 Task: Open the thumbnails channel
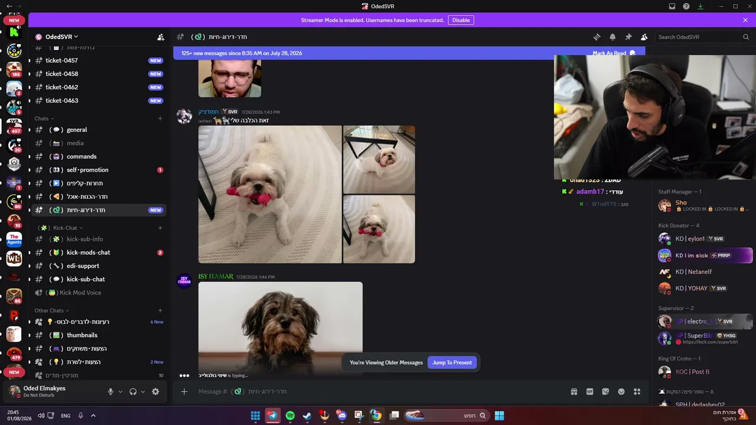(99, 335)
